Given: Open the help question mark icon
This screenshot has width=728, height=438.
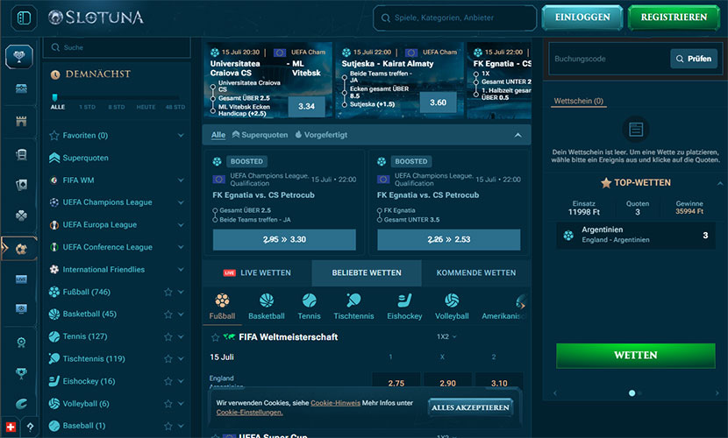Looking at the screenshot, I should point(30,427).
